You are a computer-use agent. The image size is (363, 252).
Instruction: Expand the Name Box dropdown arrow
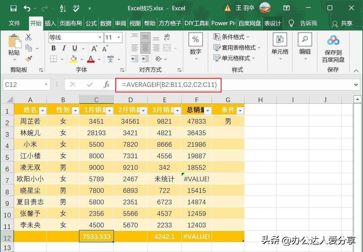coord(46,84)
